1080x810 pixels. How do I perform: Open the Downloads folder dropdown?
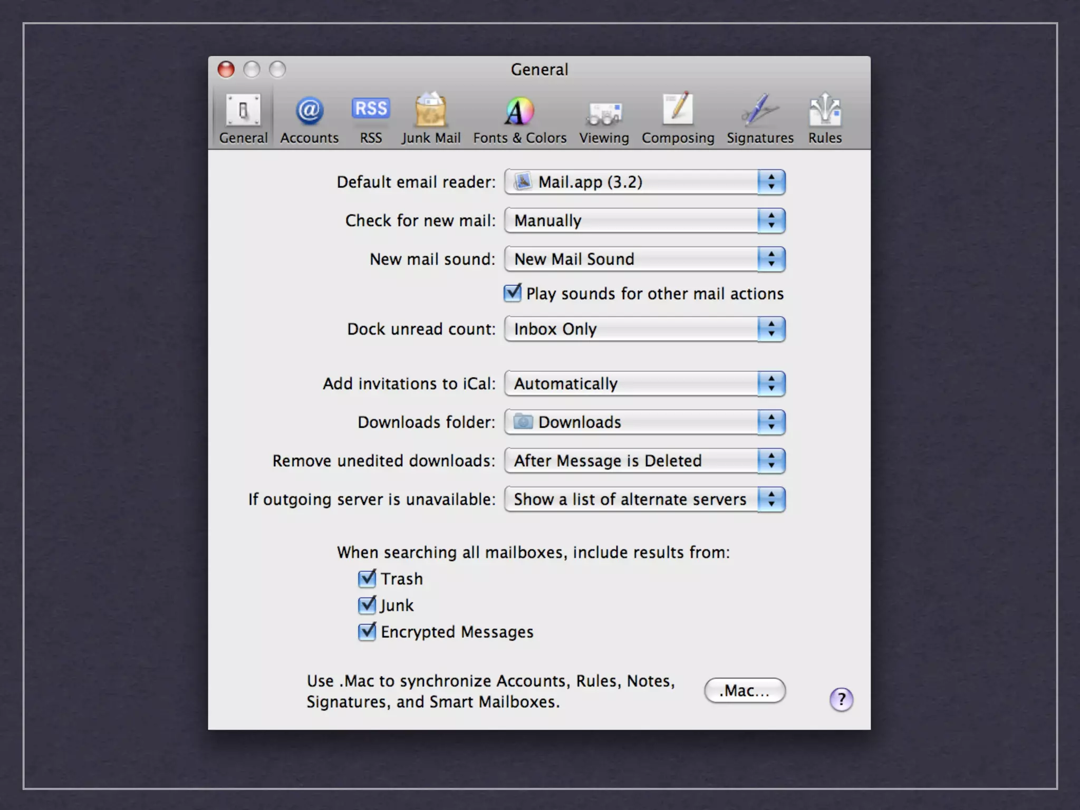pyautogui.click(x=644, y=422)
